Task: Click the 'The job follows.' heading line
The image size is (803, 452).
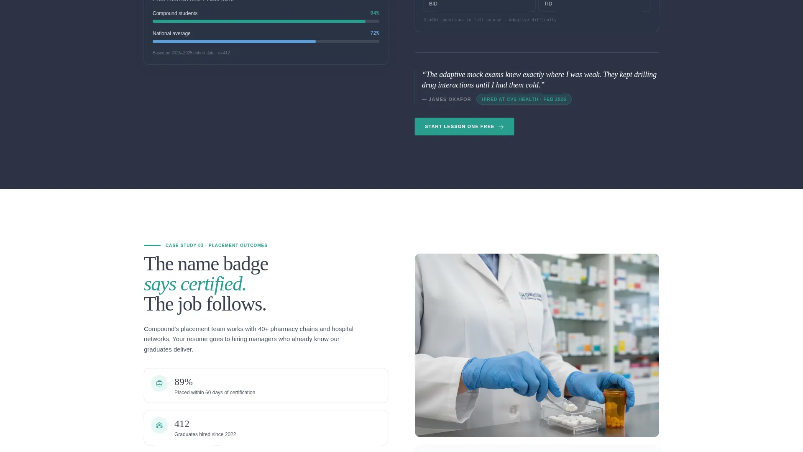Action: pyautogui.click(x=205, y=304)
